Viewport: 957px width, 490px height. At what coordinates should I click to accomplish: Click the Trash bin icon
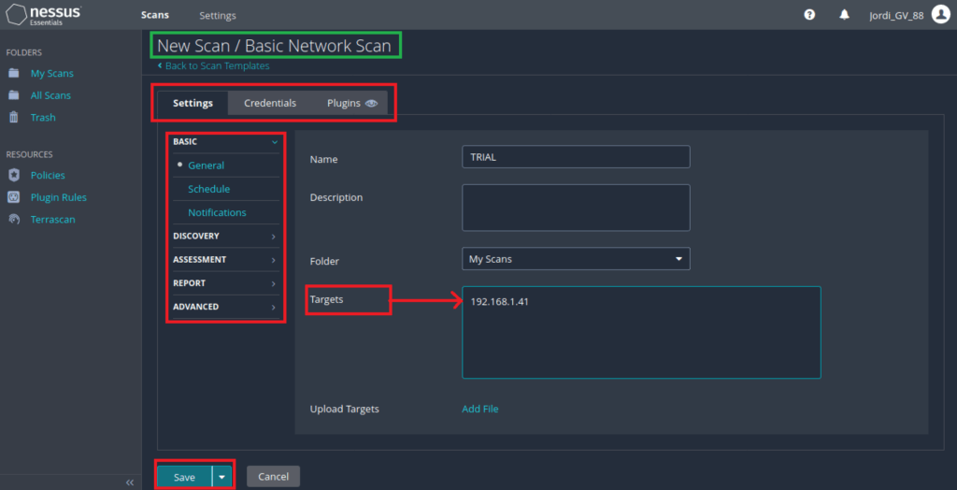pyautogui.click(x=13, y=117)
